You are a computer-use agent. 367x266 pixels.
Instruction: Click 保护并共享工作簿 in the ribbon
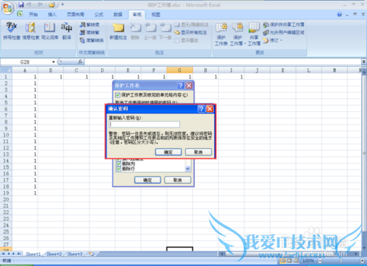pos(284,25)
